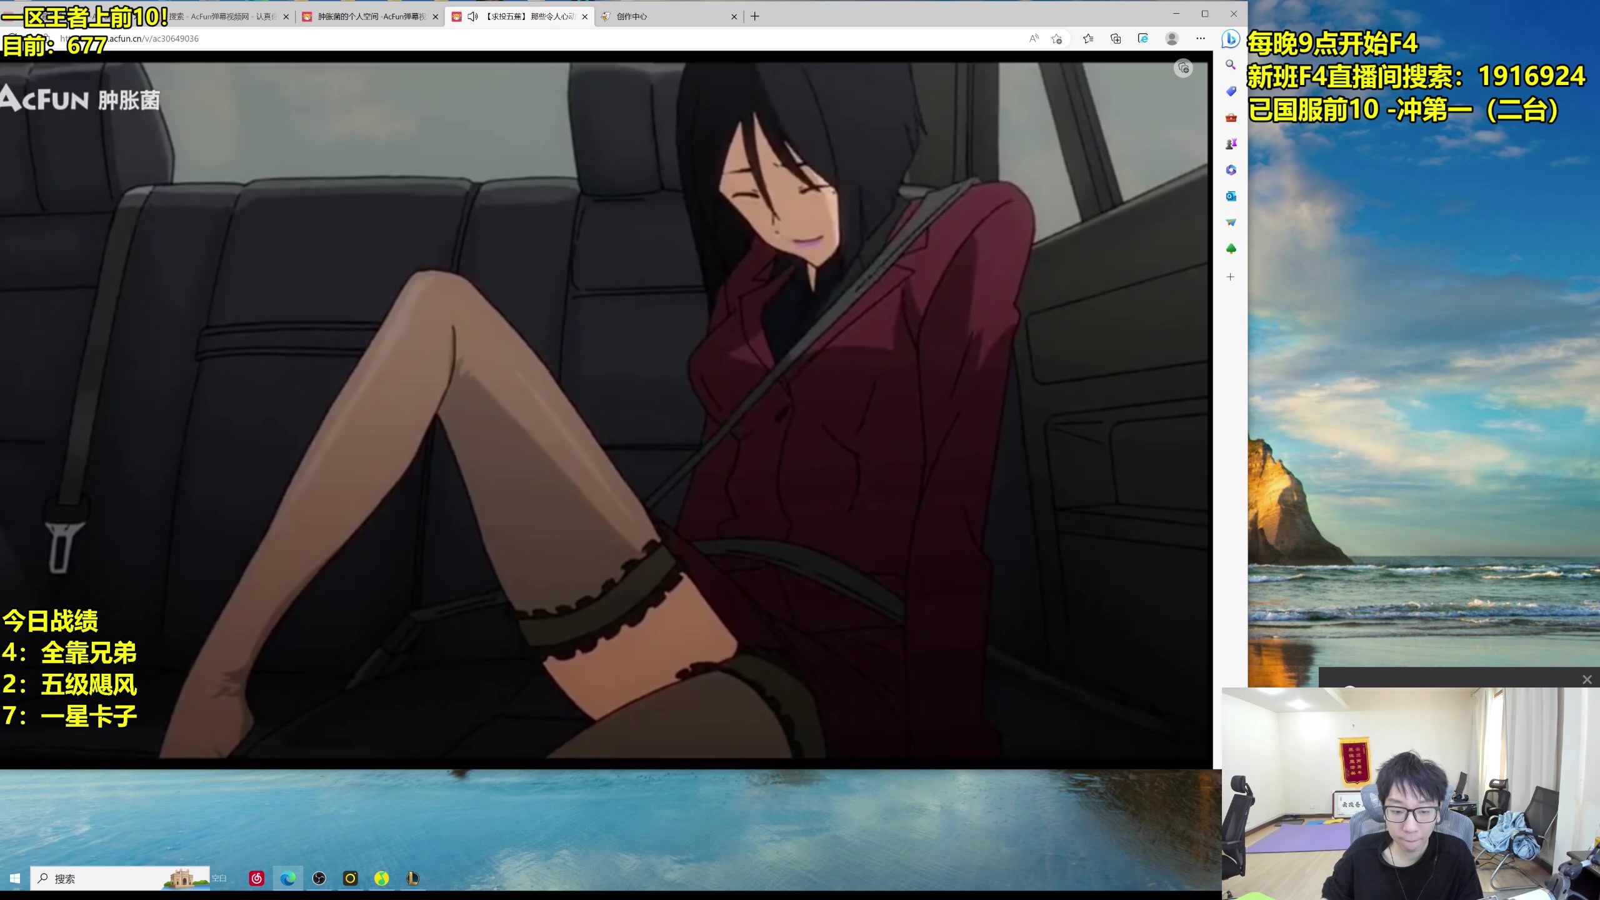Click the Internet Explorer mode icon

(1143, 39)
